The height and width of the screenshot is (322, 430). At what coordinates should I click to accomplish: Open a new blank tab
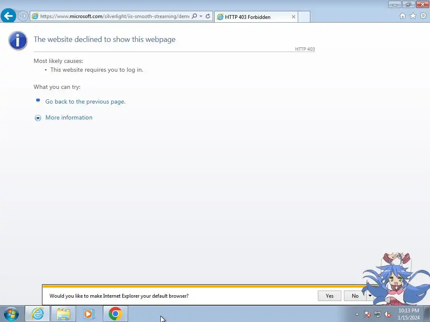click(304, 17)
